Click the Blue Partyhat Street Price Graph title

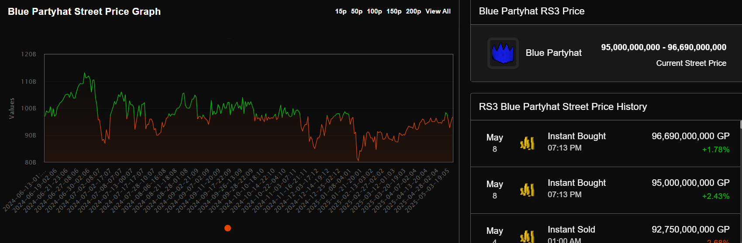[84, 12]
